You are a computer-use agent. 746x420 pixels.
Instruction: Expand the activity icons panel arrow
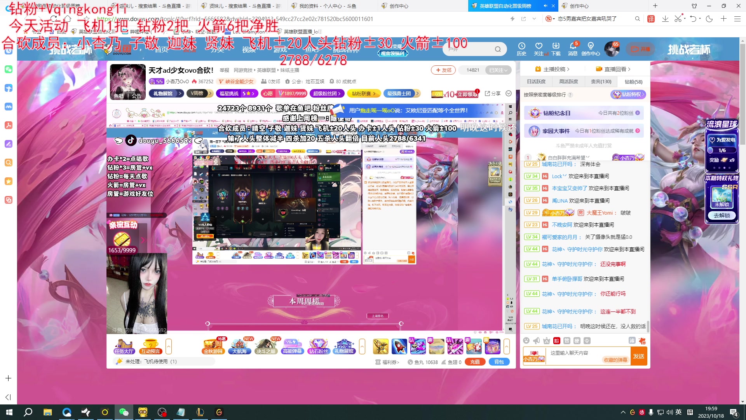[x=362, y=346]
